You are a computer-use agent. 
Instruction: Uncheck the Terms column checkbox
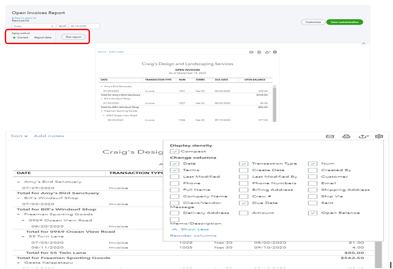point(174,170)
